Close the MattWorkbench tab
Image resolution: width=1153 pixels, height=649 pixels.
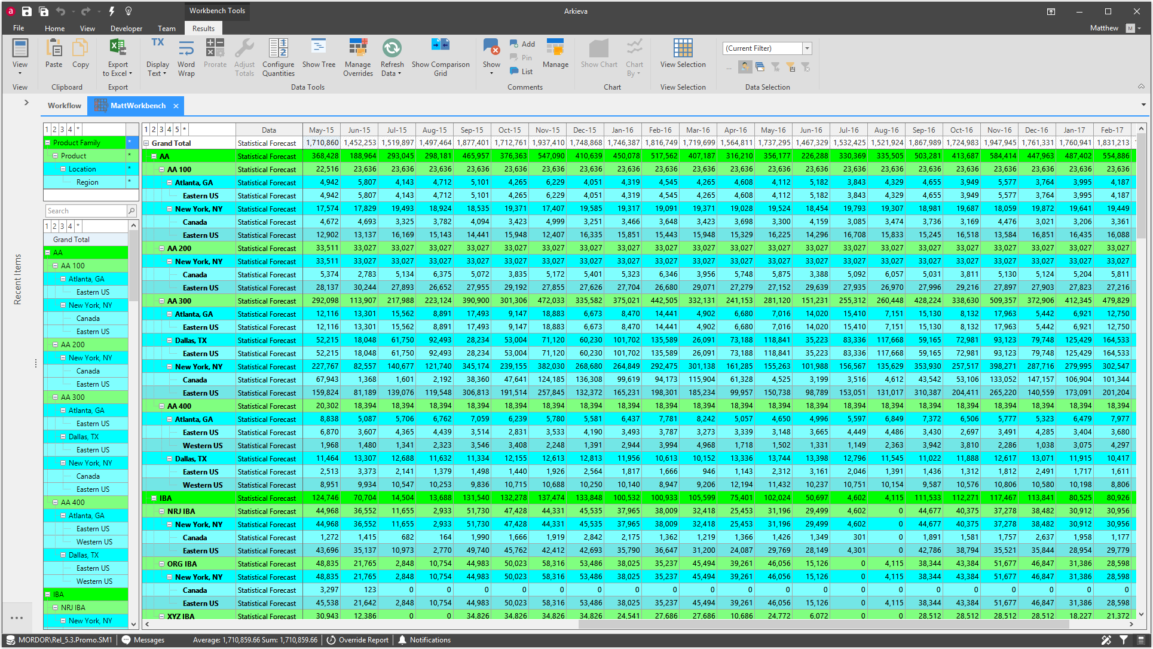(x=176, y=106)
